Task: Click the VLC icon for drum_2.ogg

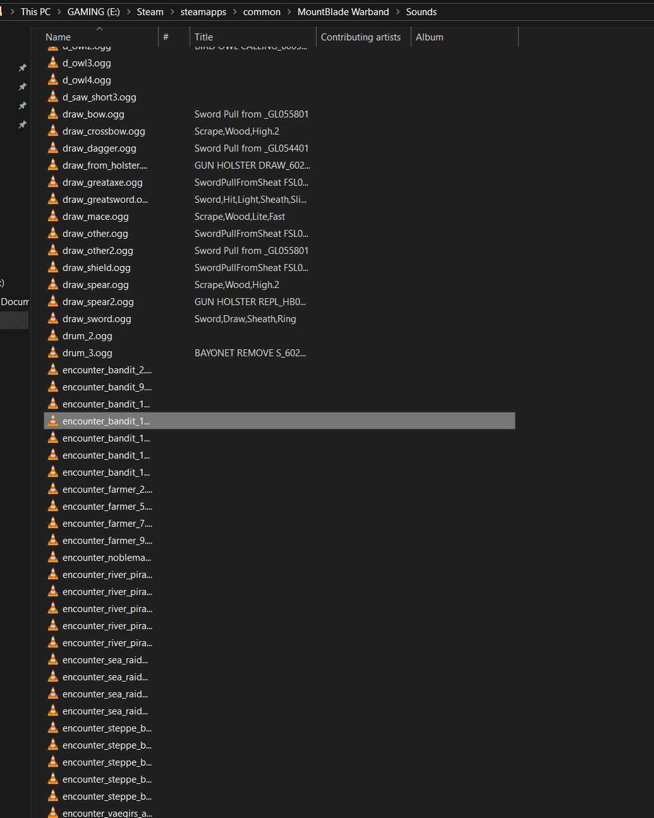Action: [53, 336]
